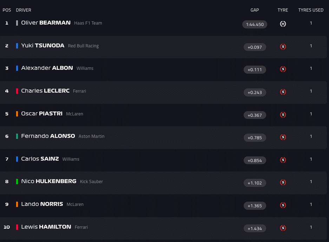
Task: Click the Haas F1 Team label
Action: tap(88, 23)
